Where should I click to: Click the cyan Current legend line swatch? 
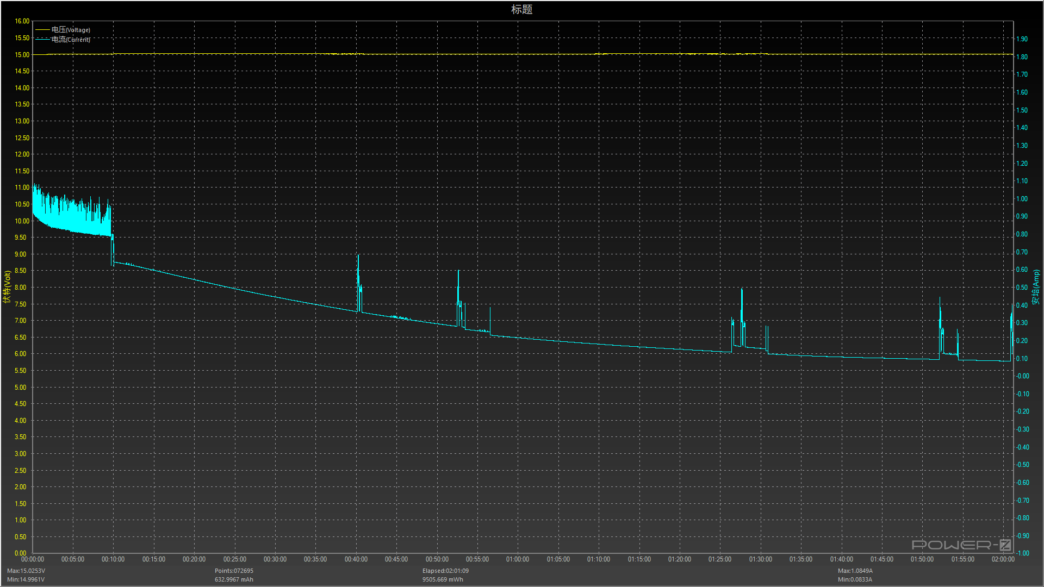click(42, 40)
